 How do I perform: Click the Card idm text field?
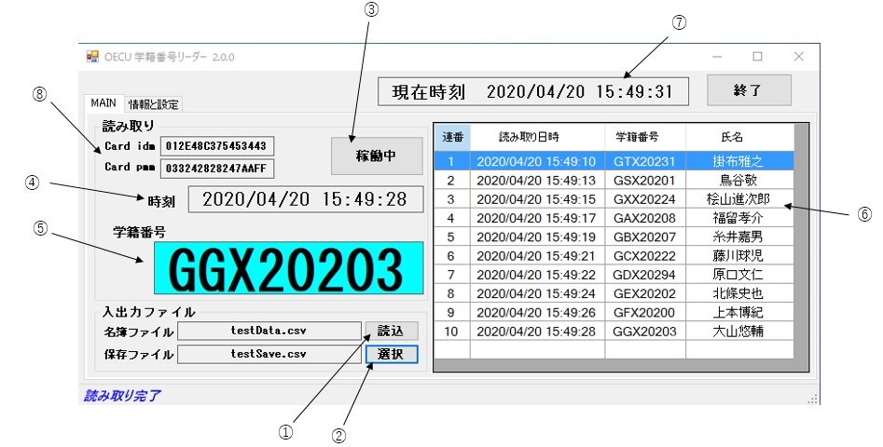(x=216, y=146)
